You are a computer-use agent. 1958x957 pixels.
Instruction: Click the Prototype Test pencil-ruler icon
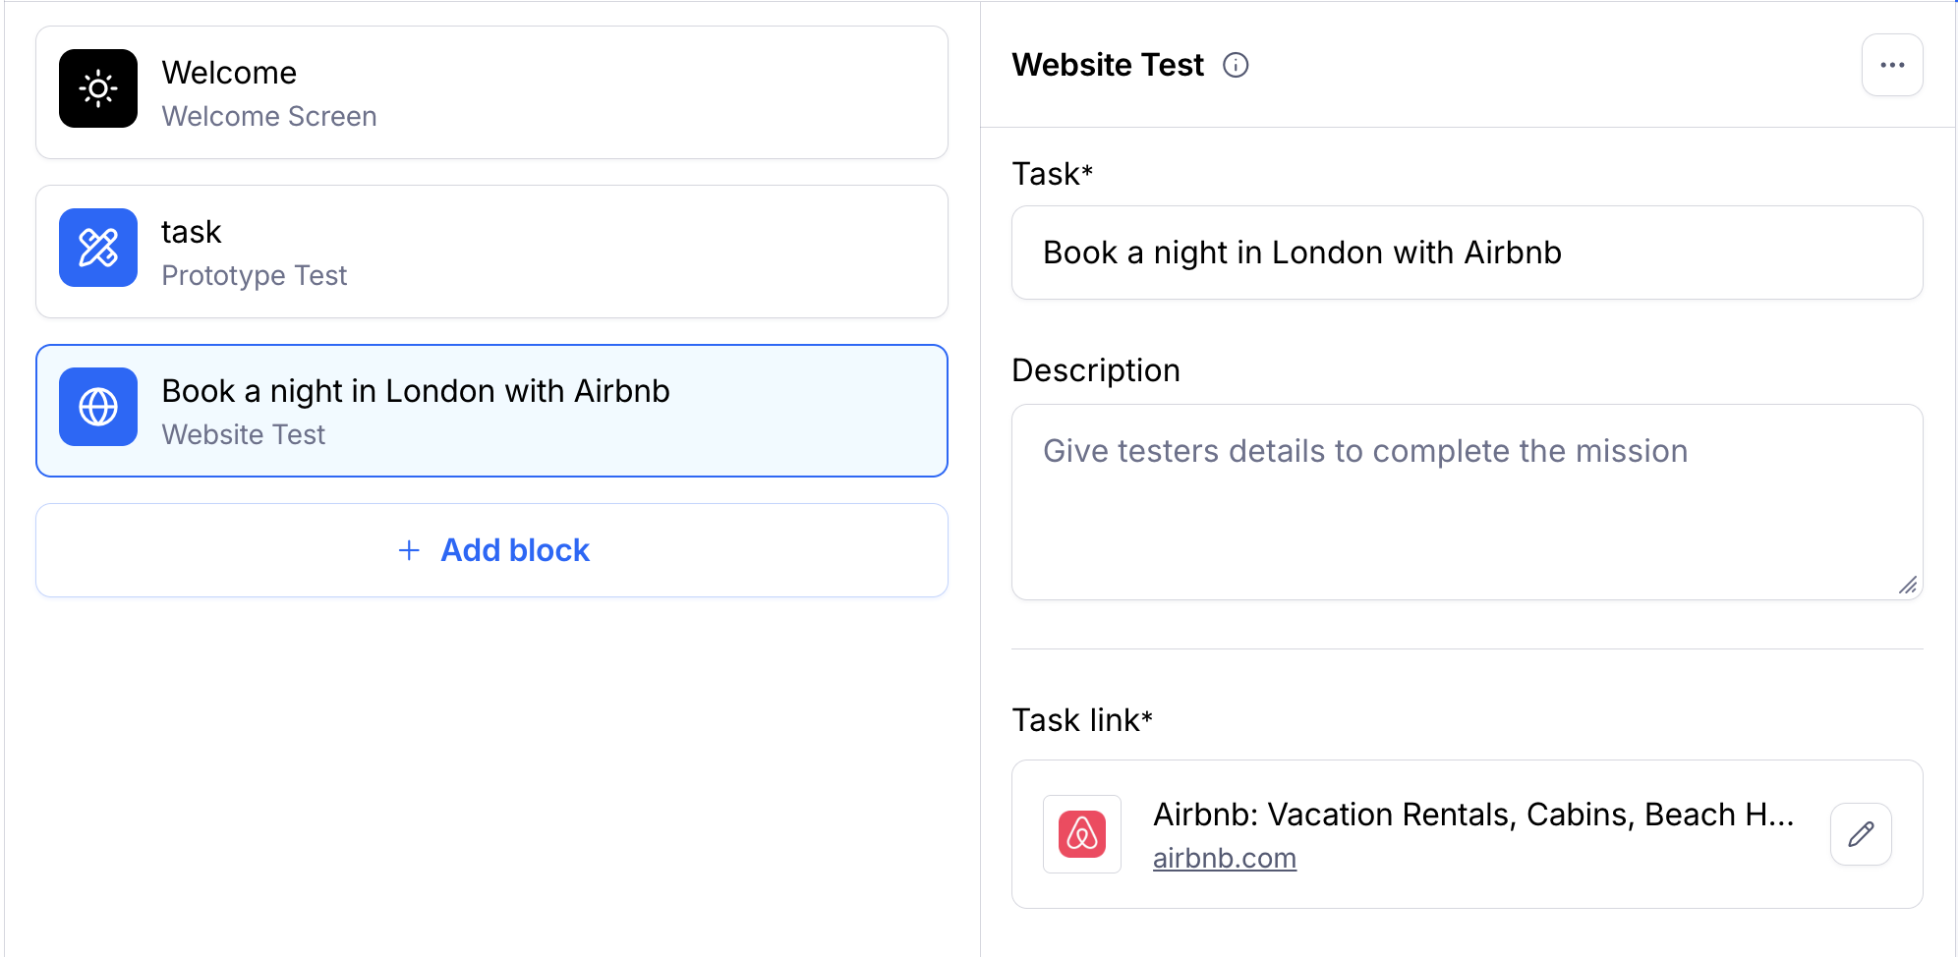(98, 248)
